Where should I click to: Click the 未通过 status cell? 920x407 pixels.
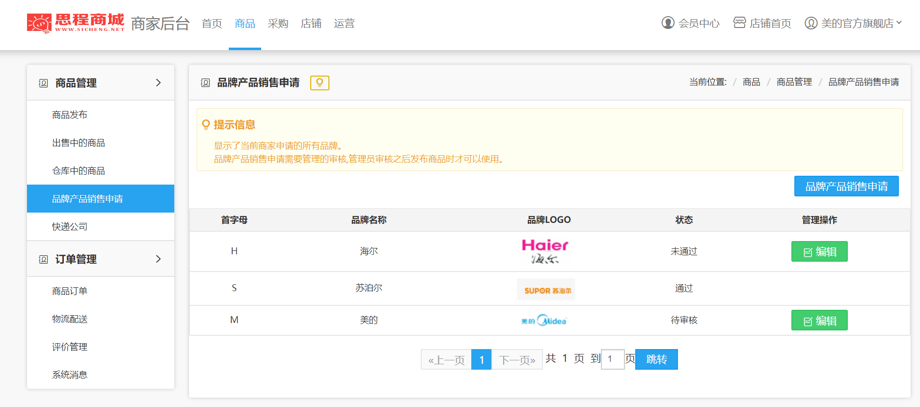[684, 251]
